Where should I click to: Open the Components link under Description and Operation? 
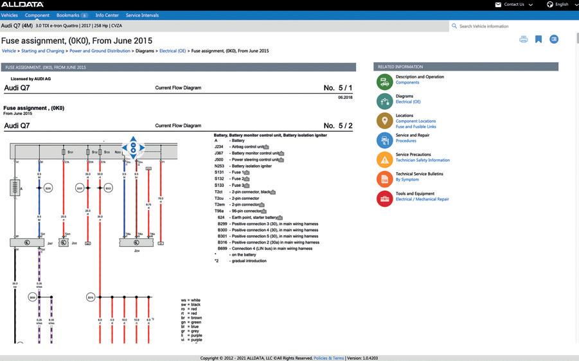pyautogui.click(x=407, y=82)
